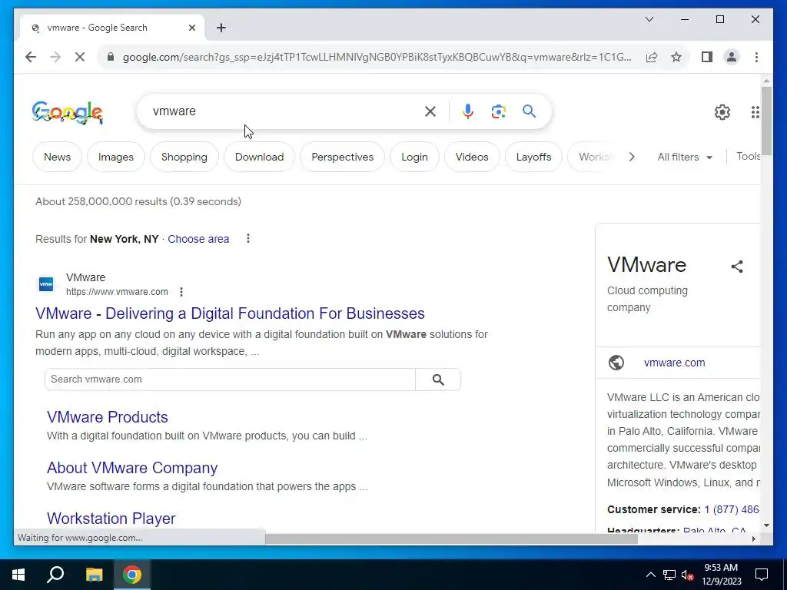Image resolution: width=787 pixels, height=590 pixels.
Task: Expand the All filters dropdown
Action: 685,157
